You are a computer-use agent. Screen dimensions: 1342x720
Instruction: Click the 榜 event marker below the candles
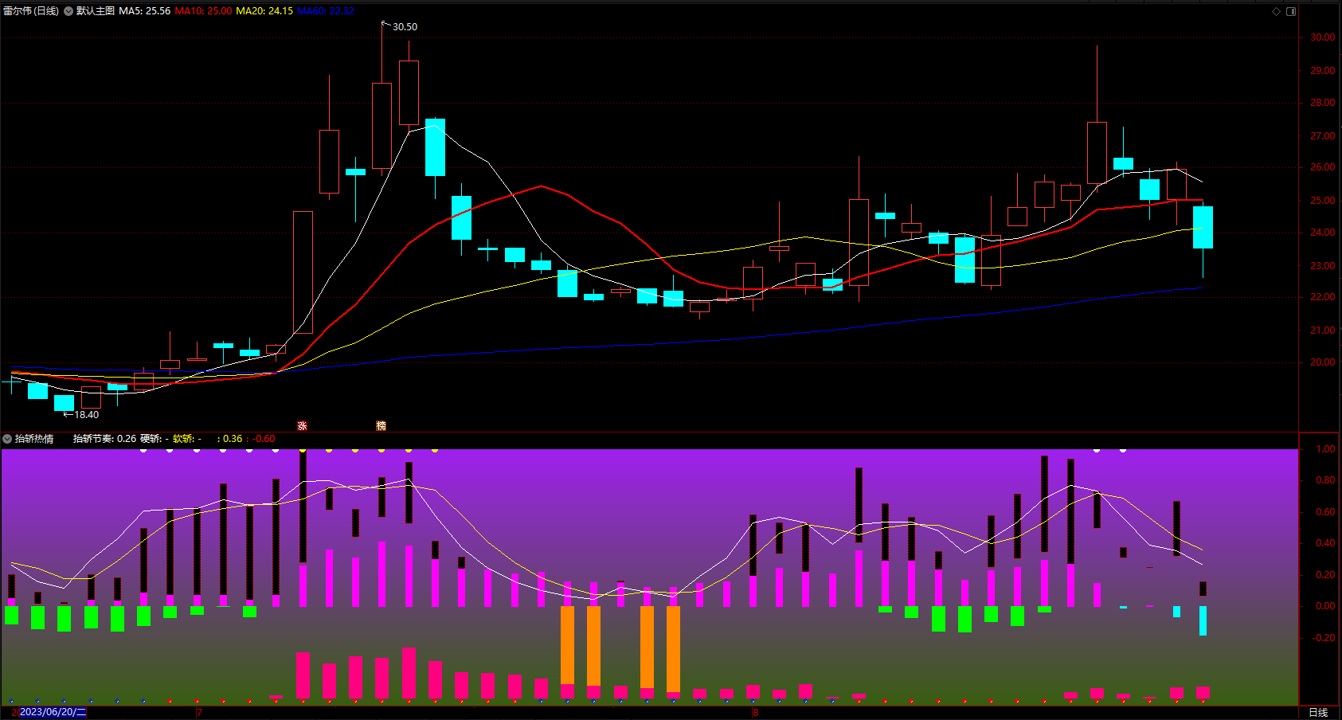tap(381, 426)
